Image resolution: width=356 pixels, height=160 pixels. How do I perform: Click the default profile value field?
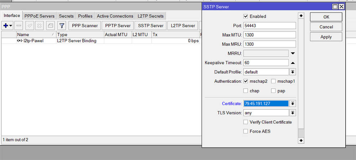[266, 72]
